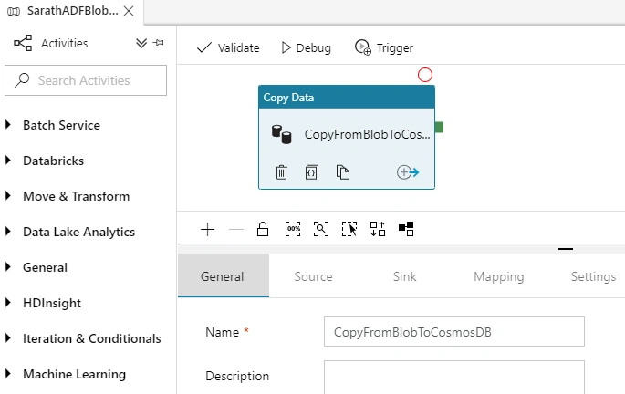
Task: Enable multi-select lasso mode
Action: point(349,229)
